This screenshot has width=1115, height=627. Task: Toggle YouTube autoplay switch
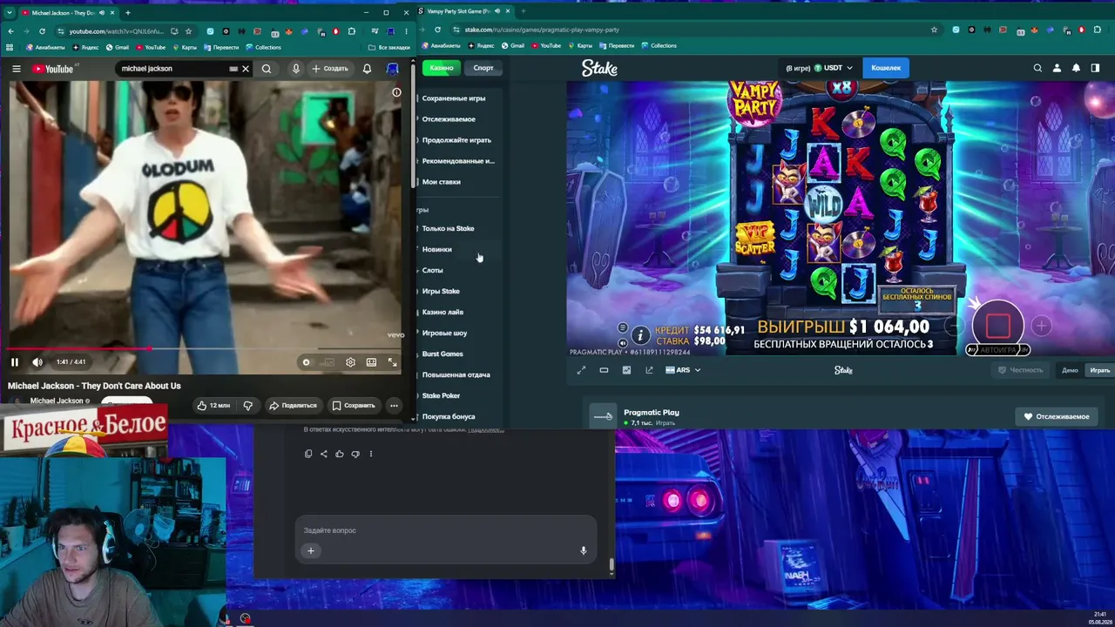(307, 362)
